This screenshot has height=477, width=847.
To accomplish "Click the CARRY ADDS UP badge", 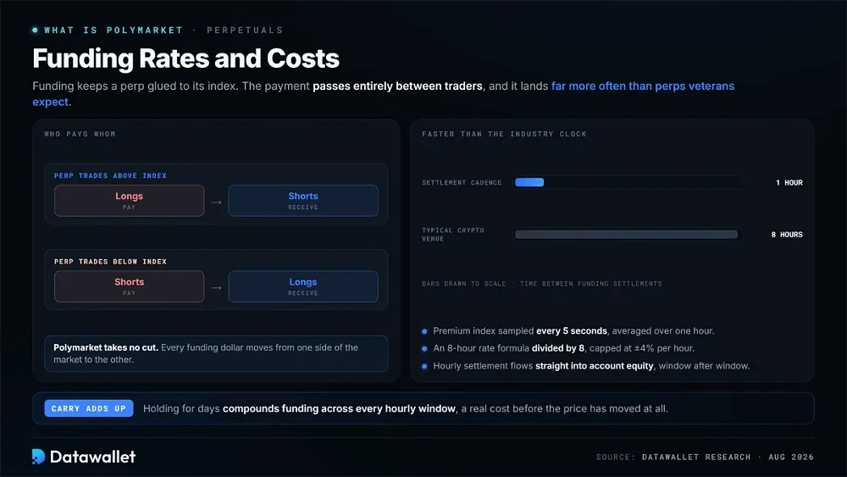I will [89, 408].
